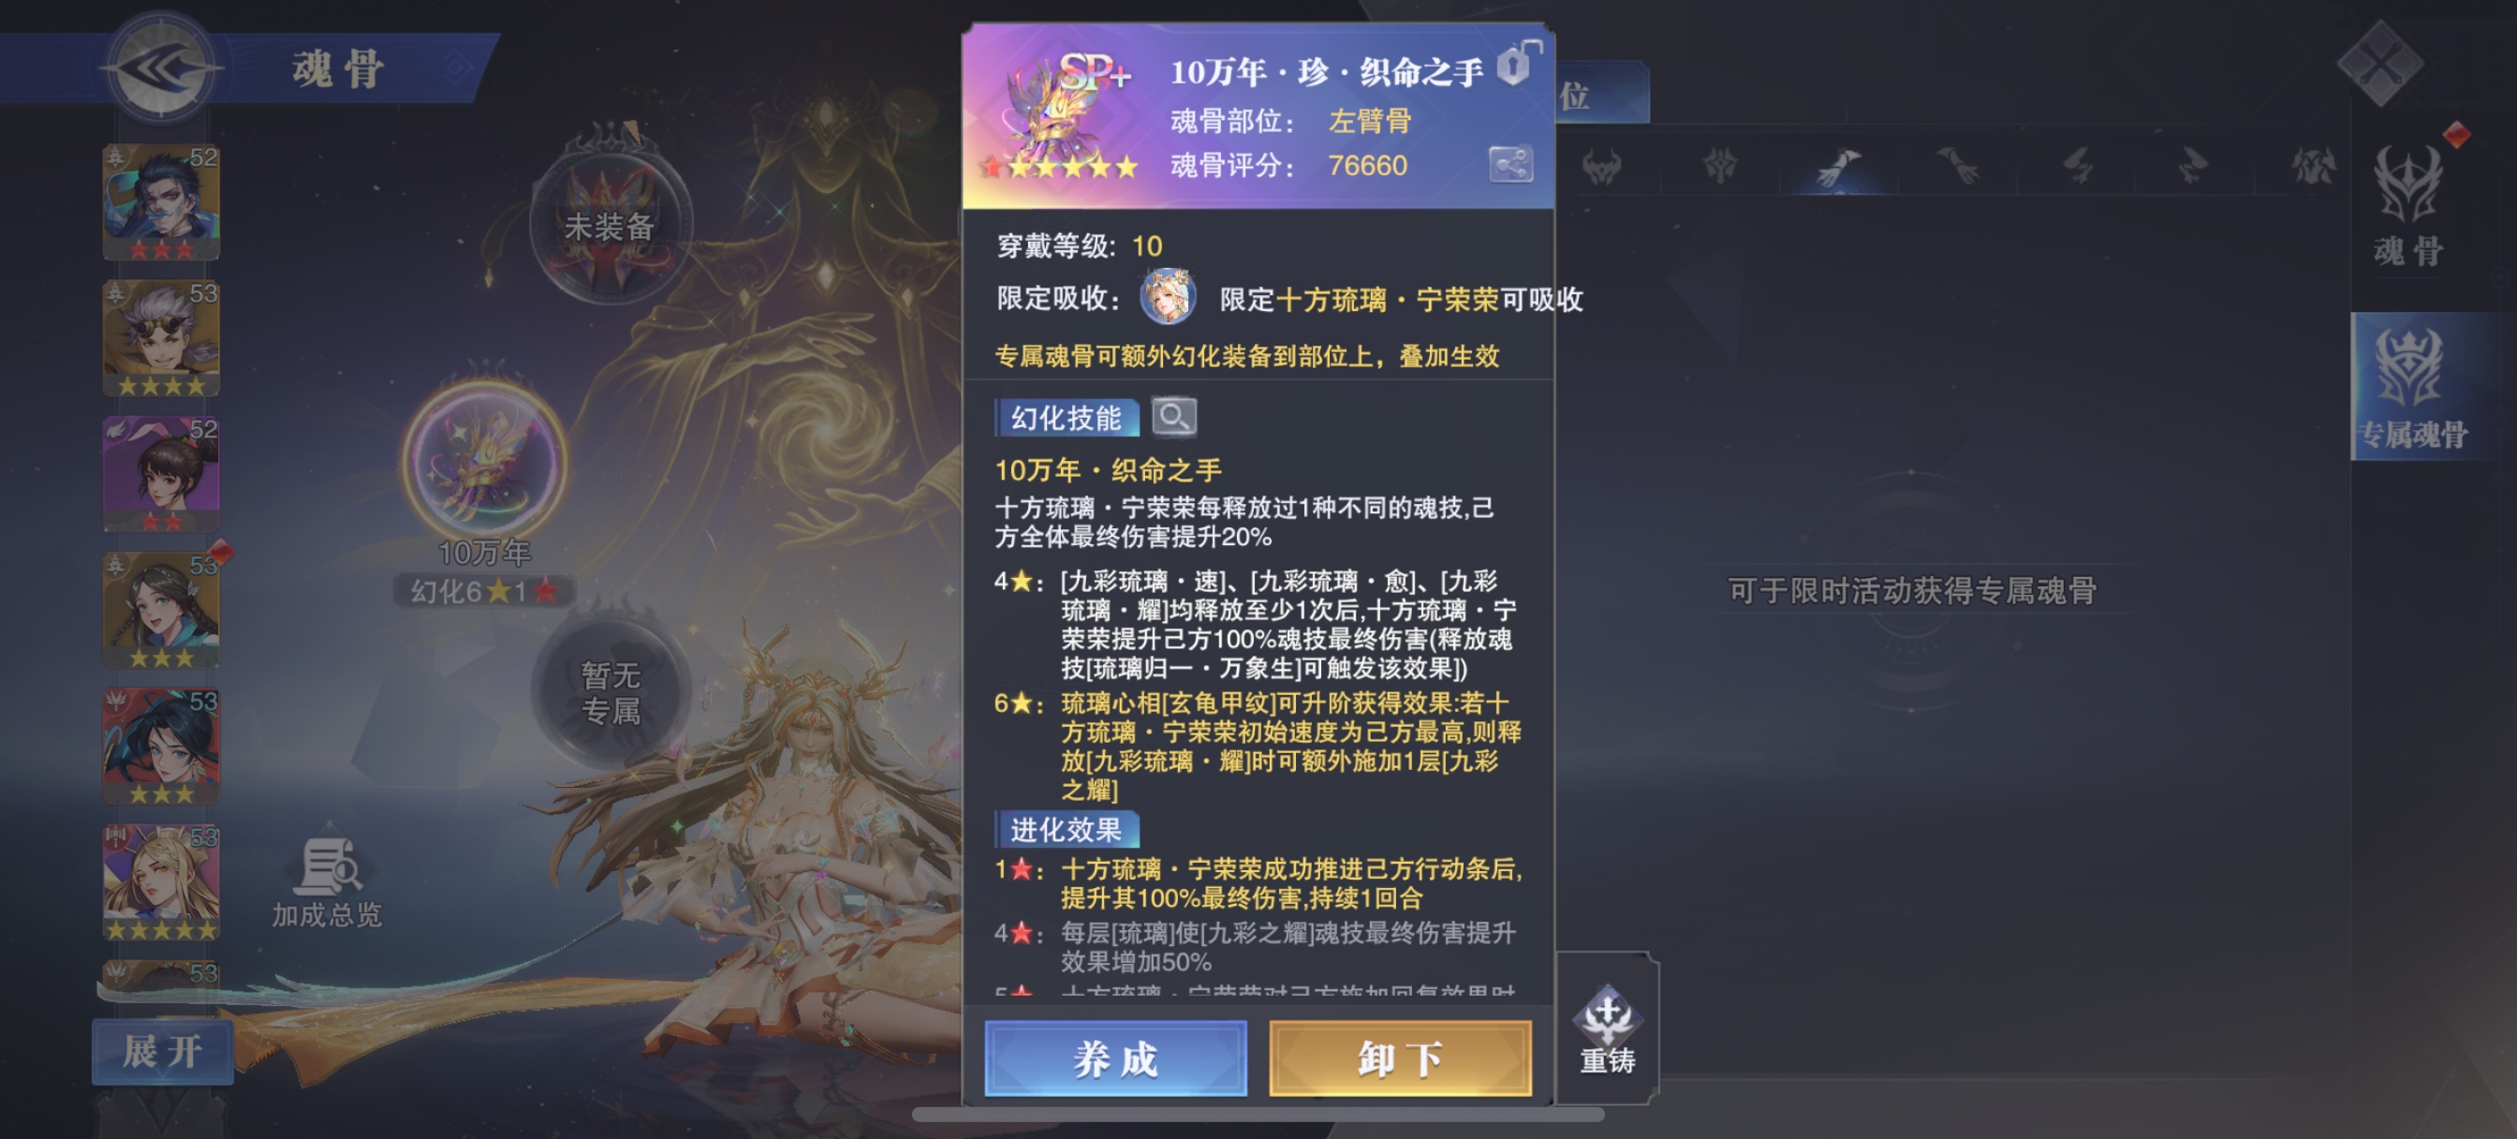Click the 宁荣荣 character avatar beside 限定吸收

1168,296
